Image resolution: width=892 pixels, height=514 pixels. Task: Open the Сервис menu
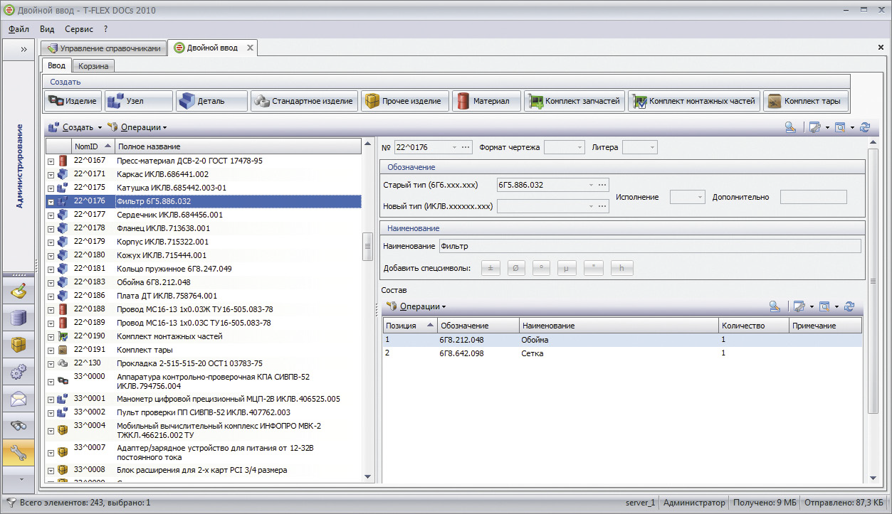coord(78,29)
